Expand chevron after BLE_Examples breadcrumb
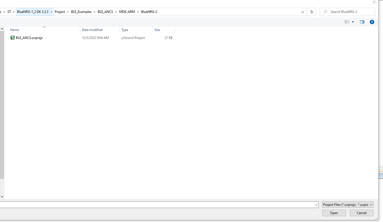 point(94,12)
